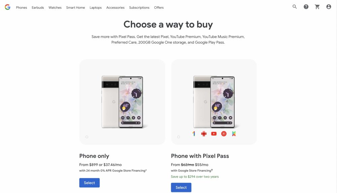Open the account profile icon

coord(329,7)
